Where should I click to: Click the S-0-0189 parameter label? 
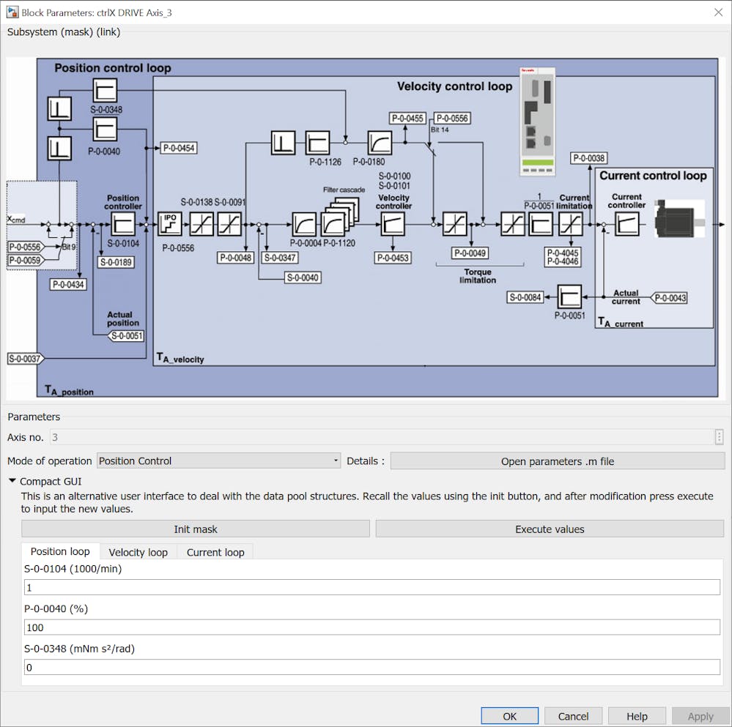pyautogui.click(x=117, y=263)
